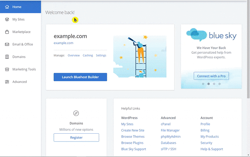
Task: Open the Profile account link
Action: coord(205,124)
